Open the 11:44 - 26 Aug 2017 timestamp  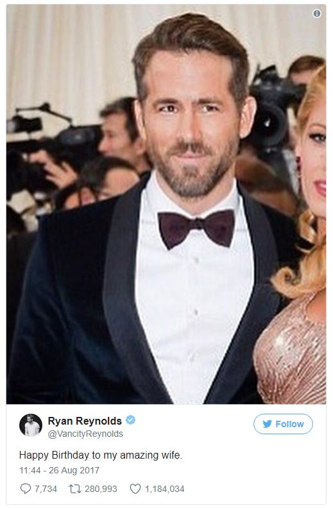[x=59, y=470]
